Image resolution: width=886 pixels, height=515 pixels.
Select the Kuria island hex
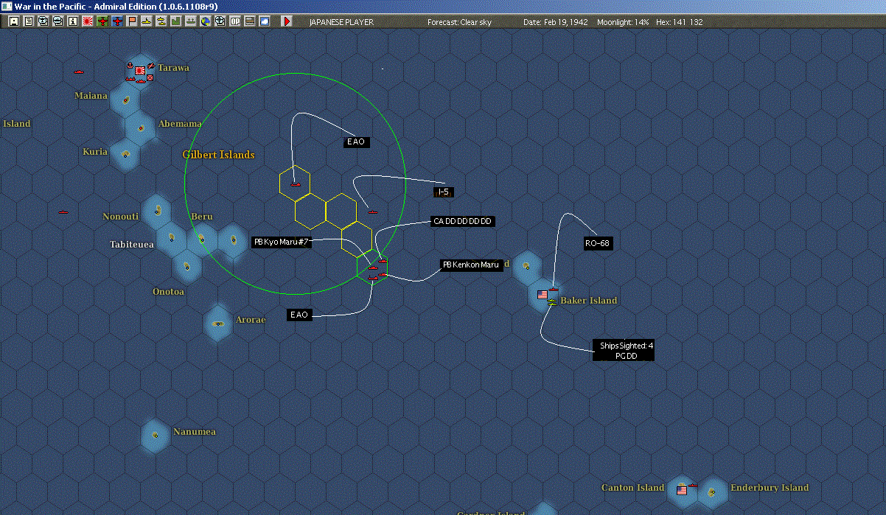point(125,155)
